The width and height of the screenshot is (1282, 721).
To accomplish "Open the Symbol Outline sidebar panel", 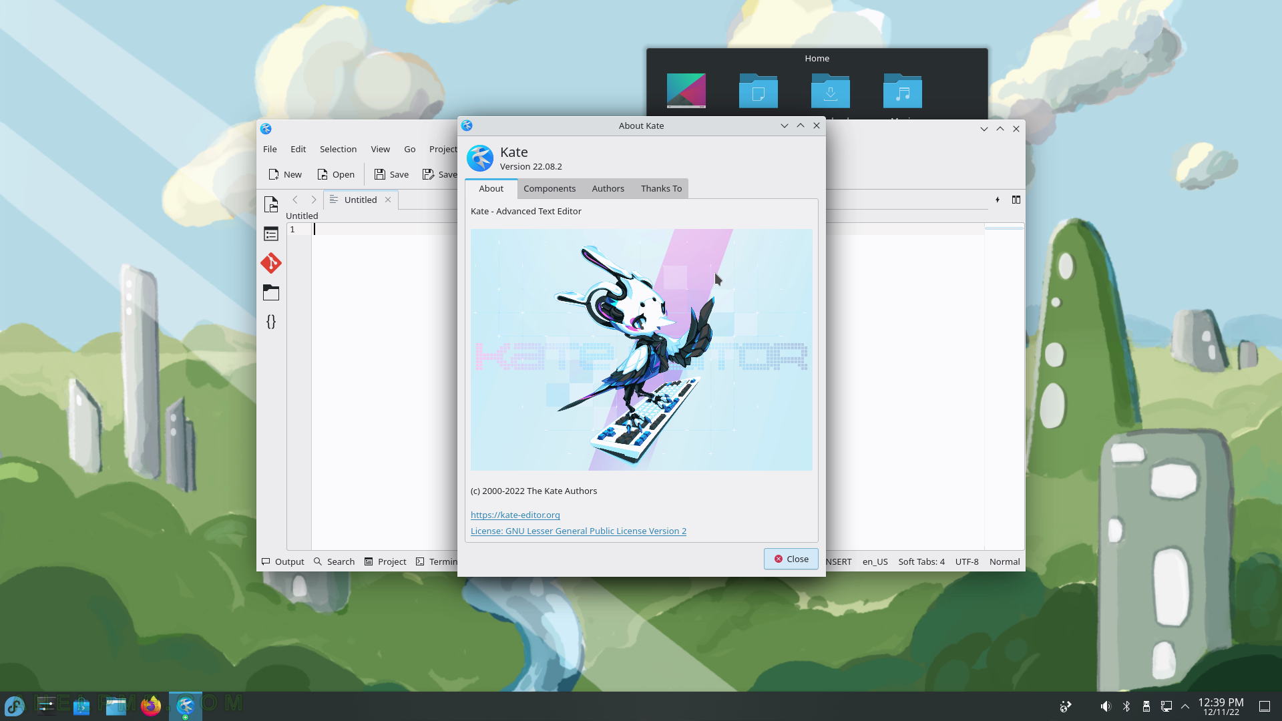I will 271,234.
